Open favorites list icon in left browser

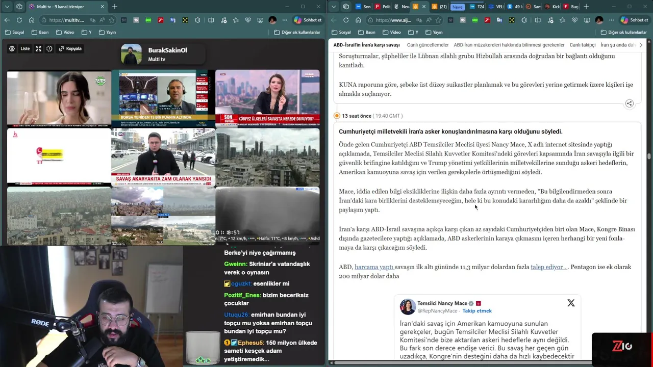tap(236, 20)
